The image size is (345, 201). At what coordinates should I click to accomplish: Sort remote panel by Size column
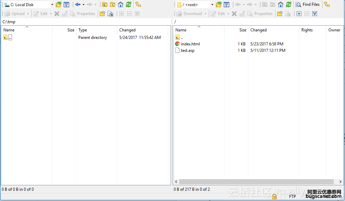click(236, 30)
